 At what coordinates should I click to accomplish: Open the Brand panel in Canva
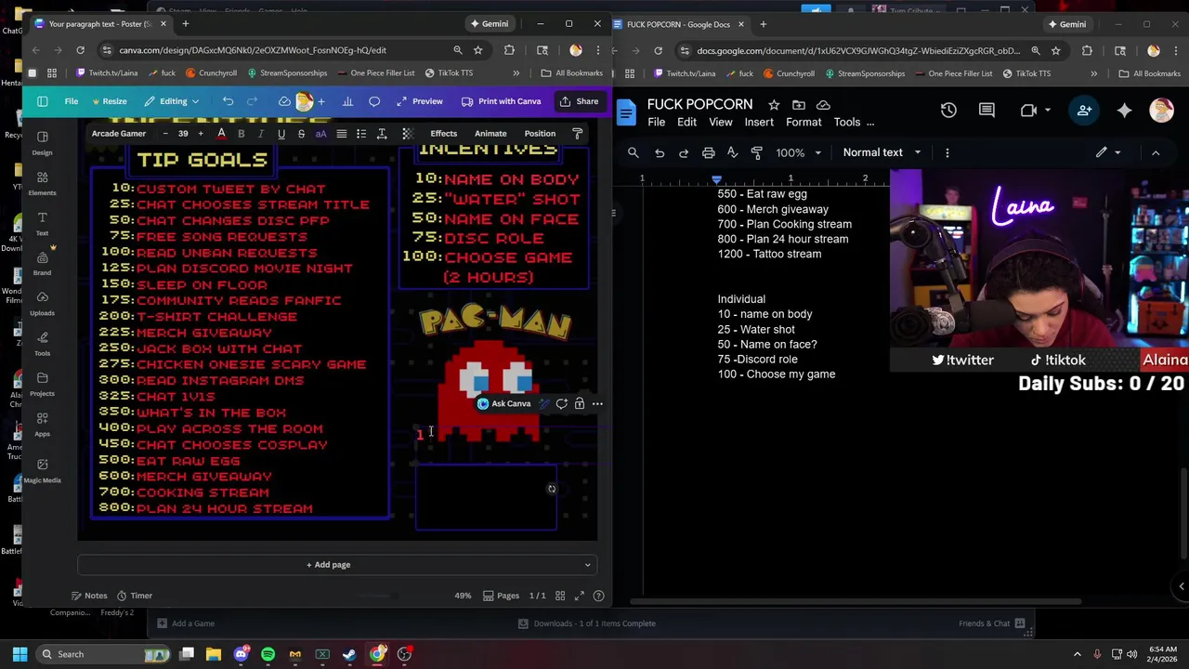42,263
